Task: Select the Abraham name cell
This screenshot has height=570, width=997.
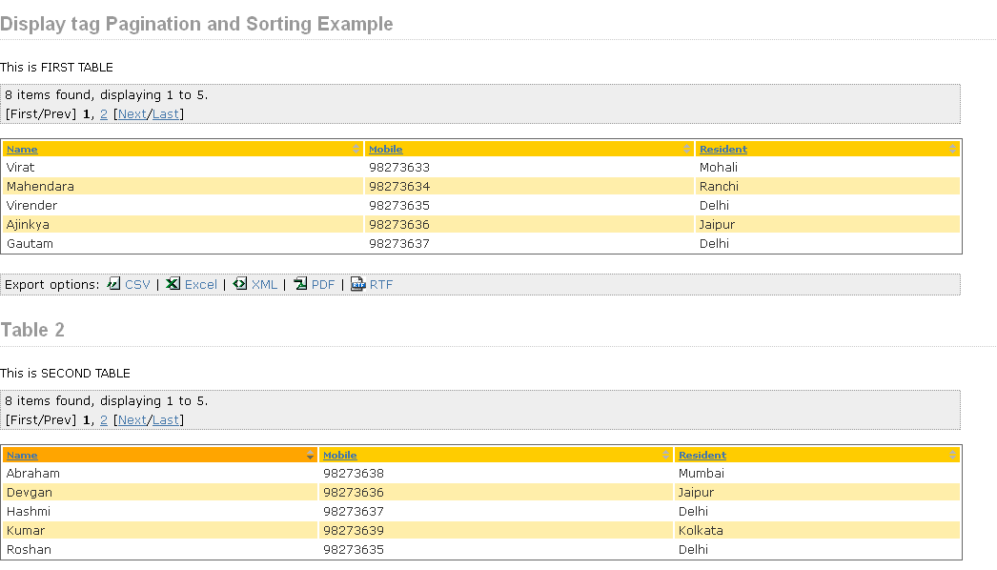Action: [160, 474]
